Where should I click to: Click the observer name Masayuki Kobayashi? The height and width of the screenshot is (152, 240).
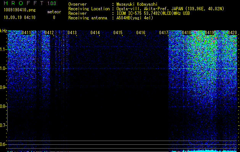(137, 4)
